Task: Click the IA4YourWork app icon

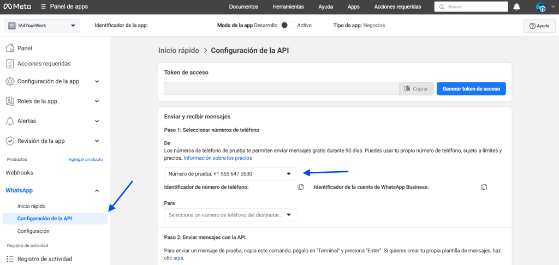Action: (13, 26)
